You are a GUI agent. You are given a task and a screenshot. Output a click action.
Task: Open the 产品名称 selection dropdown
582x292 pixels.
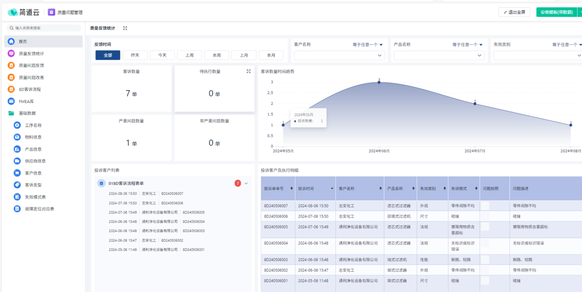click(x=438, y=56)
